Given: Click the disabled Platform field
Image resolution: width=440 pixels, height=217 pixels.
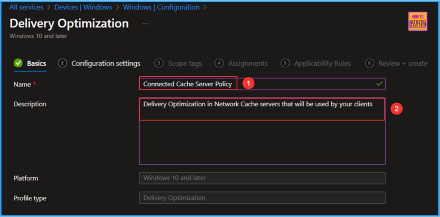Looking at the screenshot, I should [x=262, y=178].
